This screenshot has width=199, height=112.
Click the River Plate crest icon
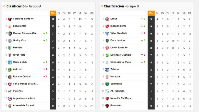point(10,55)
